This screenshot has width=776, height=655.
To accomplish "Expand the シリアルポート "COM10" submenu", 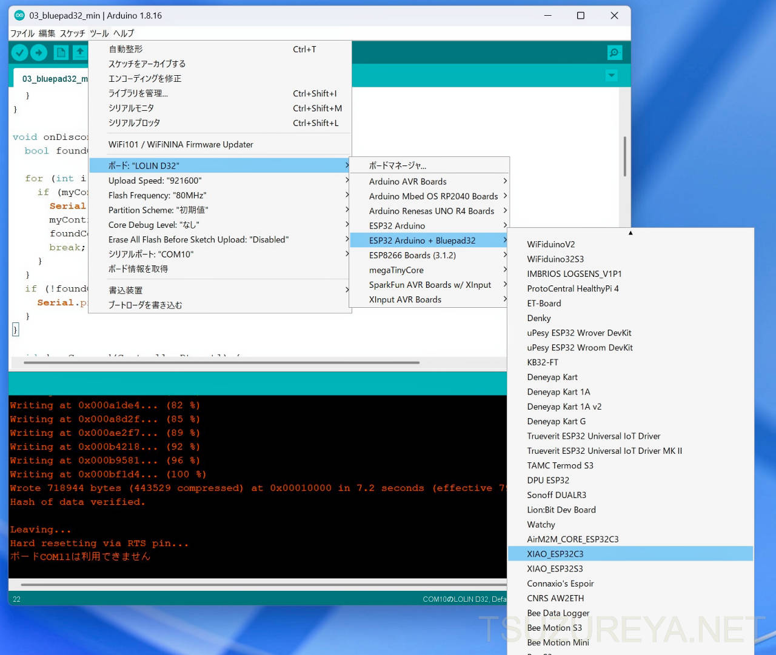I will pos(220,254).
